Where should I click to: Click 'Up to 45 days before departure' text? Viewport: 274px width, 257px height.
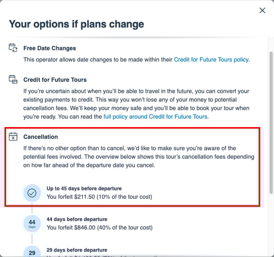[84, 188]
